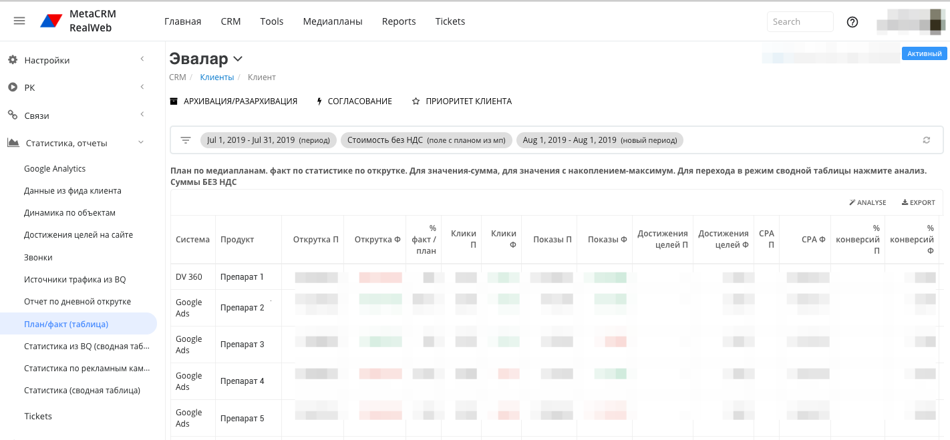The image size is (950, 440).
Task: Expand the Связи sidebar section
Action: coord(142,115)
